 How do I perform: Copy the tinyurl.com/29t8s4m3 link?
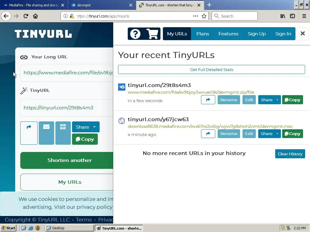(x=293, y=100)
